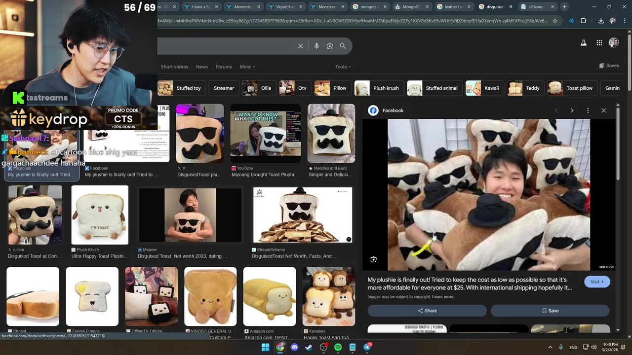The height and width of the screenshot is (355, 632).
Task: Select the Kawaii filter chip
Action: coord(484,88)
